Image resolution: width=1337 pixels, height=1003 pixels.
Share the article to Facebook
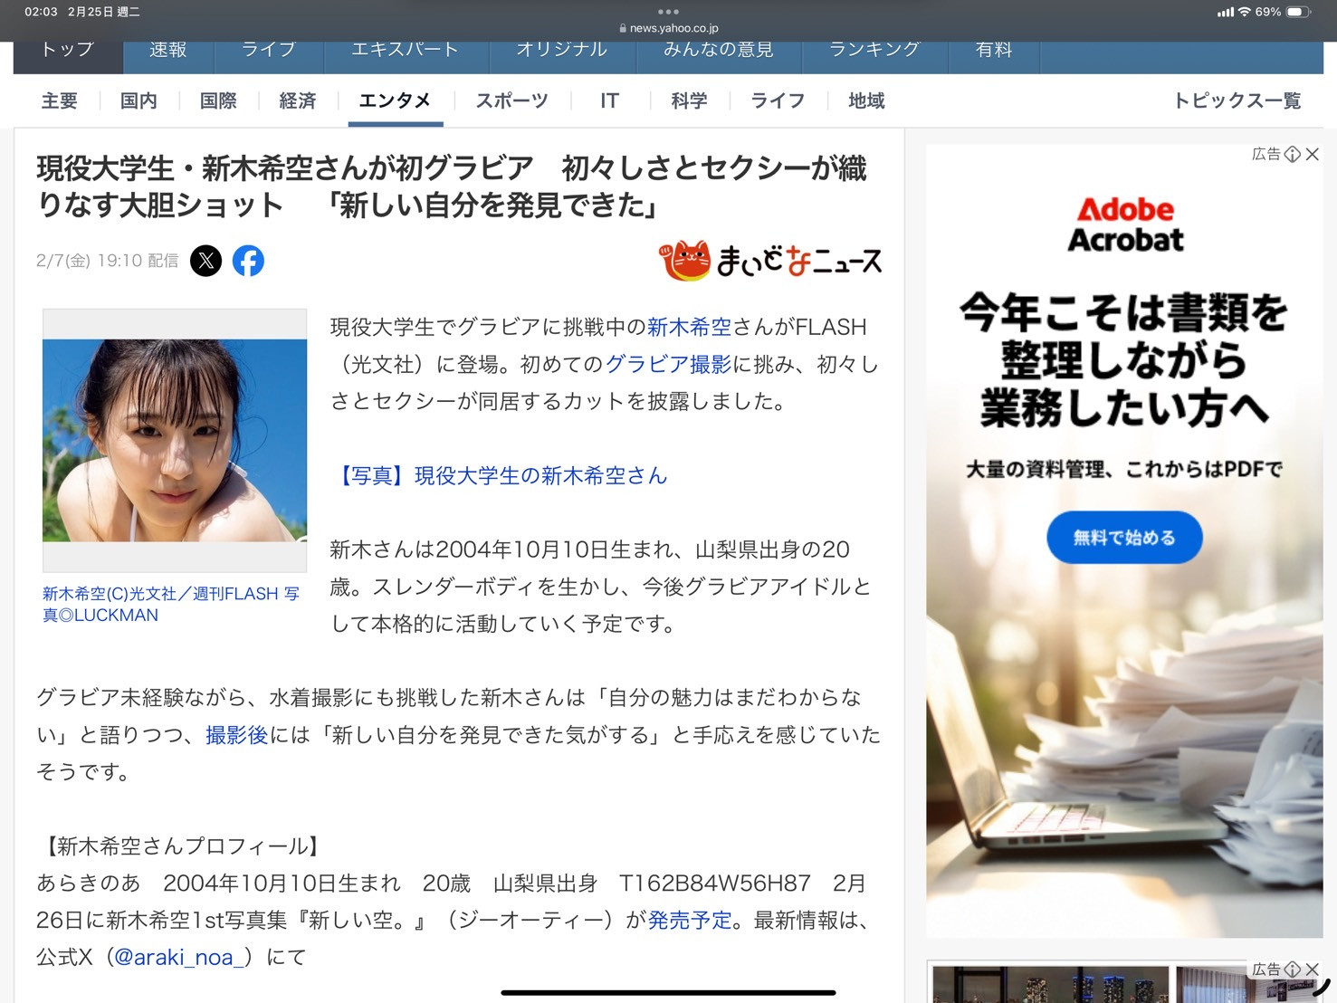coord(248,261)
